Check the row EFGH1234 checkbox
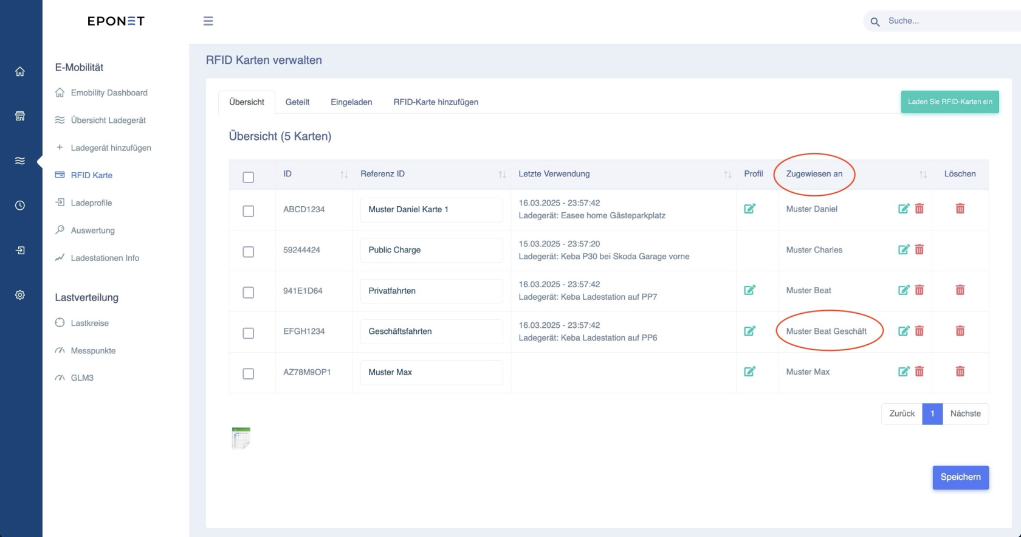1021x537 pixels. (x=248, y=333)
